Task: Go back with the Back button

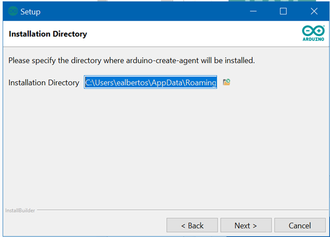Action: (x=192, y=225)
